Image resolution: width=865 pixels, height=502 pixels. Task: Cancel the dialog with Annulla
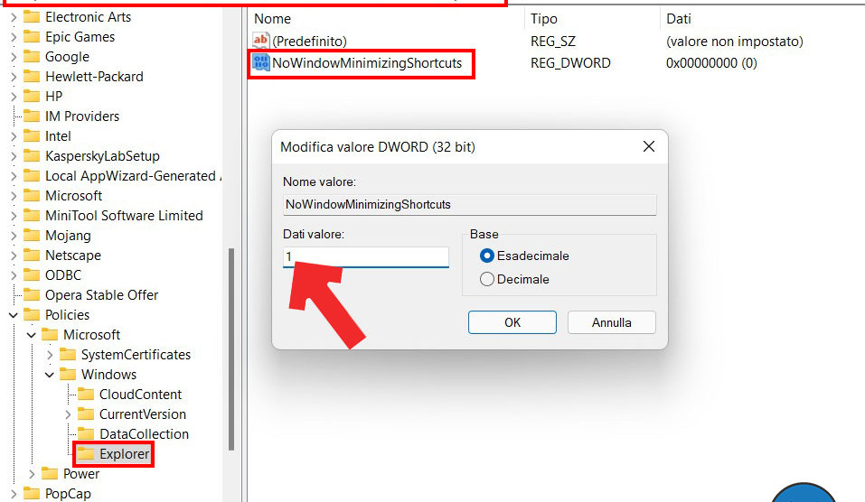[x=611, y=322]
